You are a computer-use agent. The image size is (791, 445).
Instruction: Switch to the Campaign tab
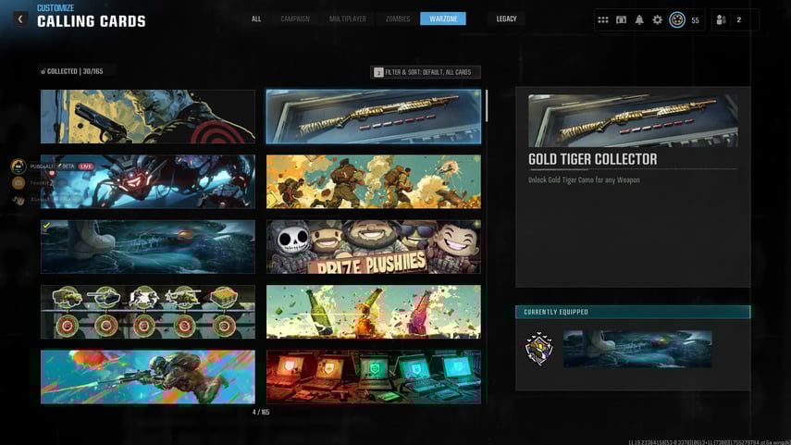[x=295, y=19]
